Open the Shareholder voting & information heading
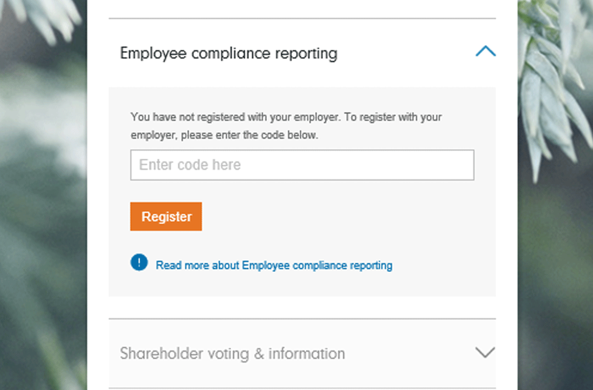The image size is (593, 390). click(x=232, y=353)
